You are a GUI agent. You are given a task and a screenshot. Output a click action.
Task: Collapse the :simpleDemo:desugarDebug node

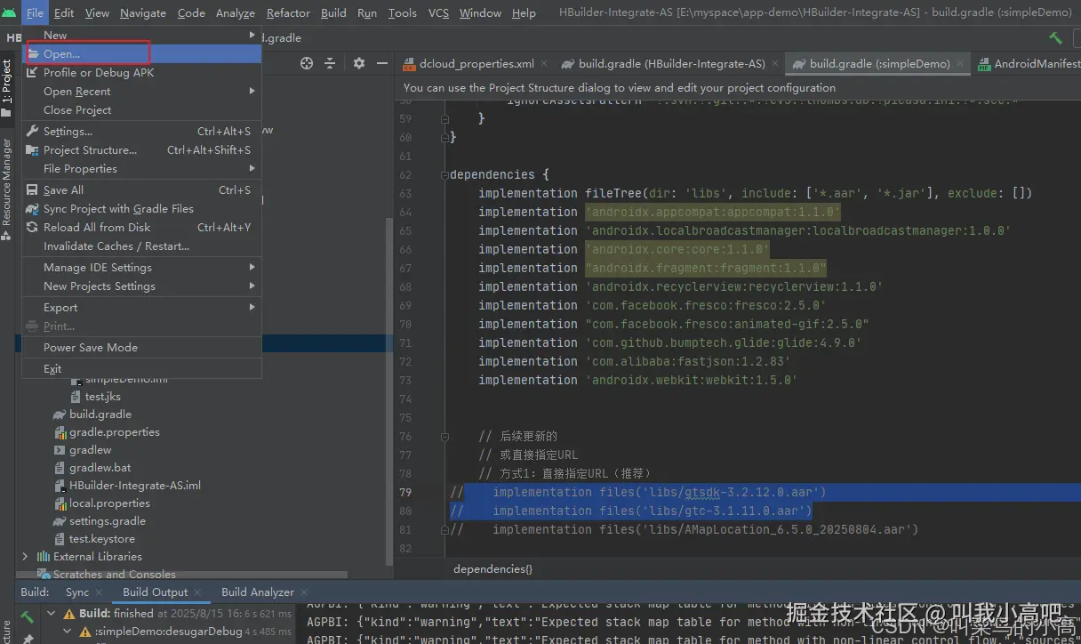[x=69, y=632]
